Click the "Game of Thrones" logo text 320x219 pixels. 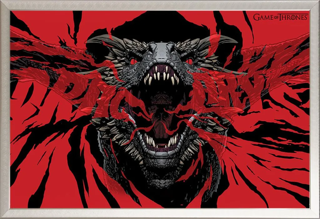[281, 17]
